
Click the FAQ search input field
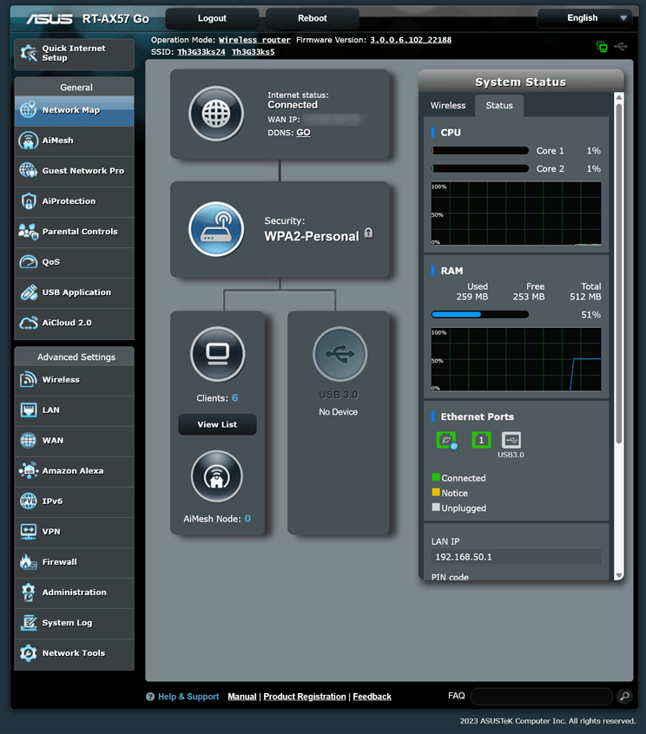[542, 696]
